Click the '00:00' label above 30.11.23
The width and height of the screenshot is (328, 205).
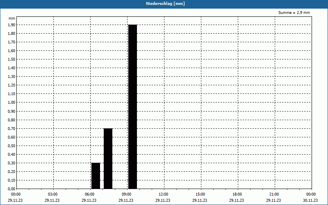(x=311, y=194)
